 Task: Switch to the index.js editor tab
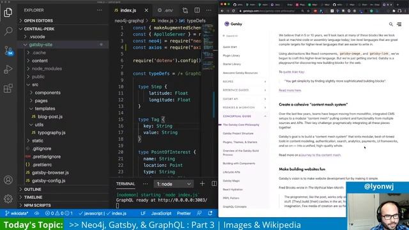128,10
